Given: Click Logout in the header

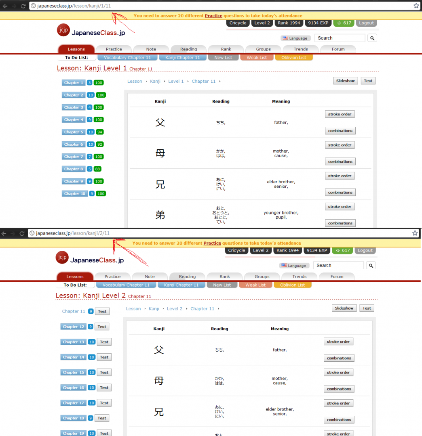Looking at the screenshot, I should [x=366, y=23].
